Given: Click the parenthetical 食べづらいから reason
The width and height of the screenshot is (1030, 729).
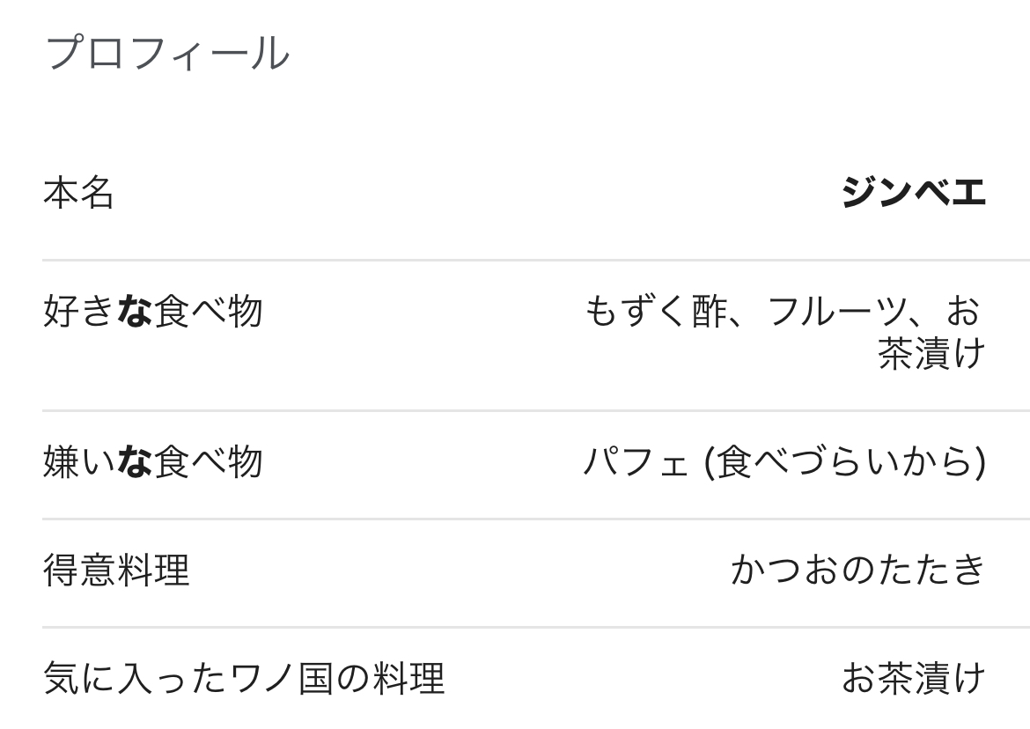Looking at the screenshot, I should [x=845, y=462].
